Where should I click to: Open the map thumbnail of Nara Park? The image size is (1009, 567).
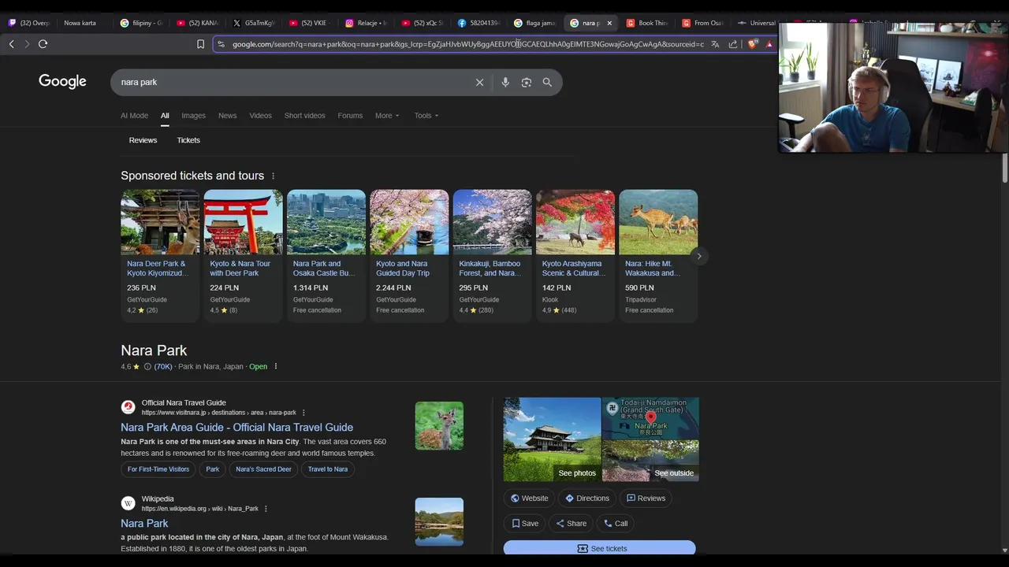650,418
